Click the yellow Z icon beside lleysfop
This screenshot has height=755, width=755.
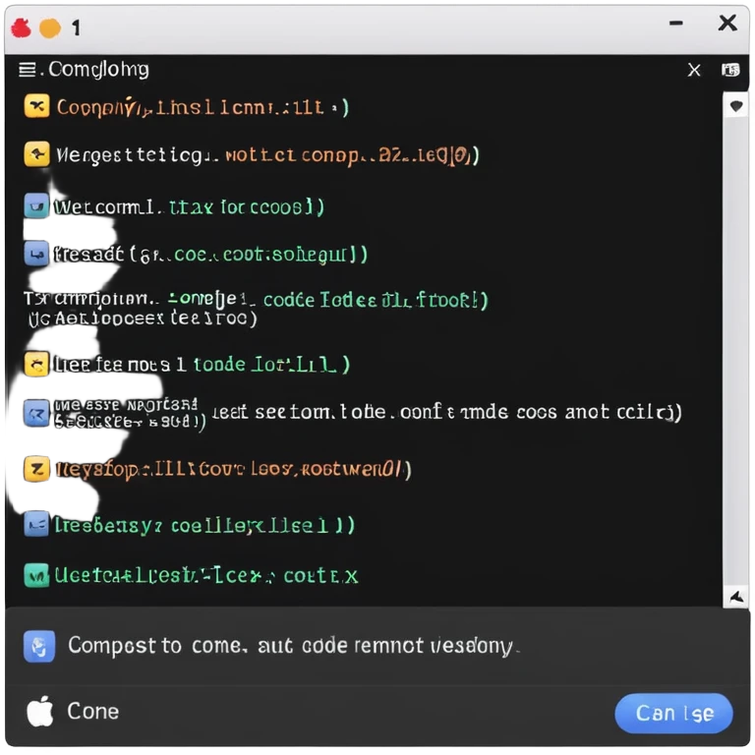point(36,469)
